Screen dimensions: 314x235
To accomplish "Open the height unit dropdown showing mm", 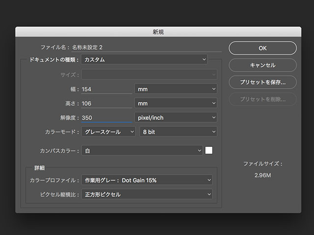I will click(x=176, y=103).
